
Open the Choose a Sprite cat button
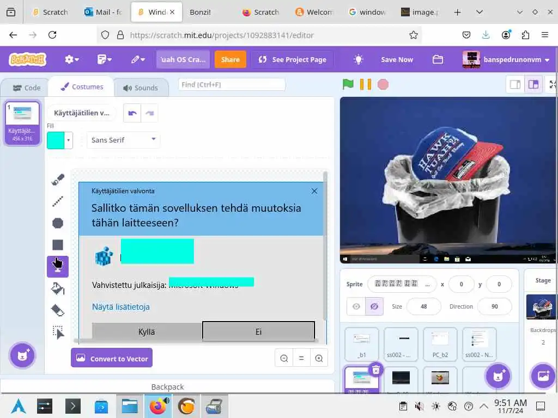coord(498,376)
